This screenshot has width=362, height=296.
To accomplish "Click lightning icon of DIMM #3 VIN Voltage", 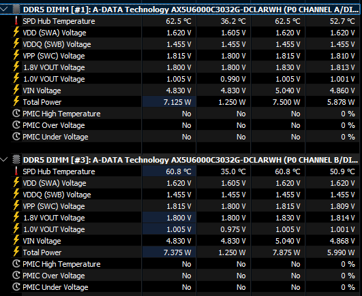I will coord(16,240).
